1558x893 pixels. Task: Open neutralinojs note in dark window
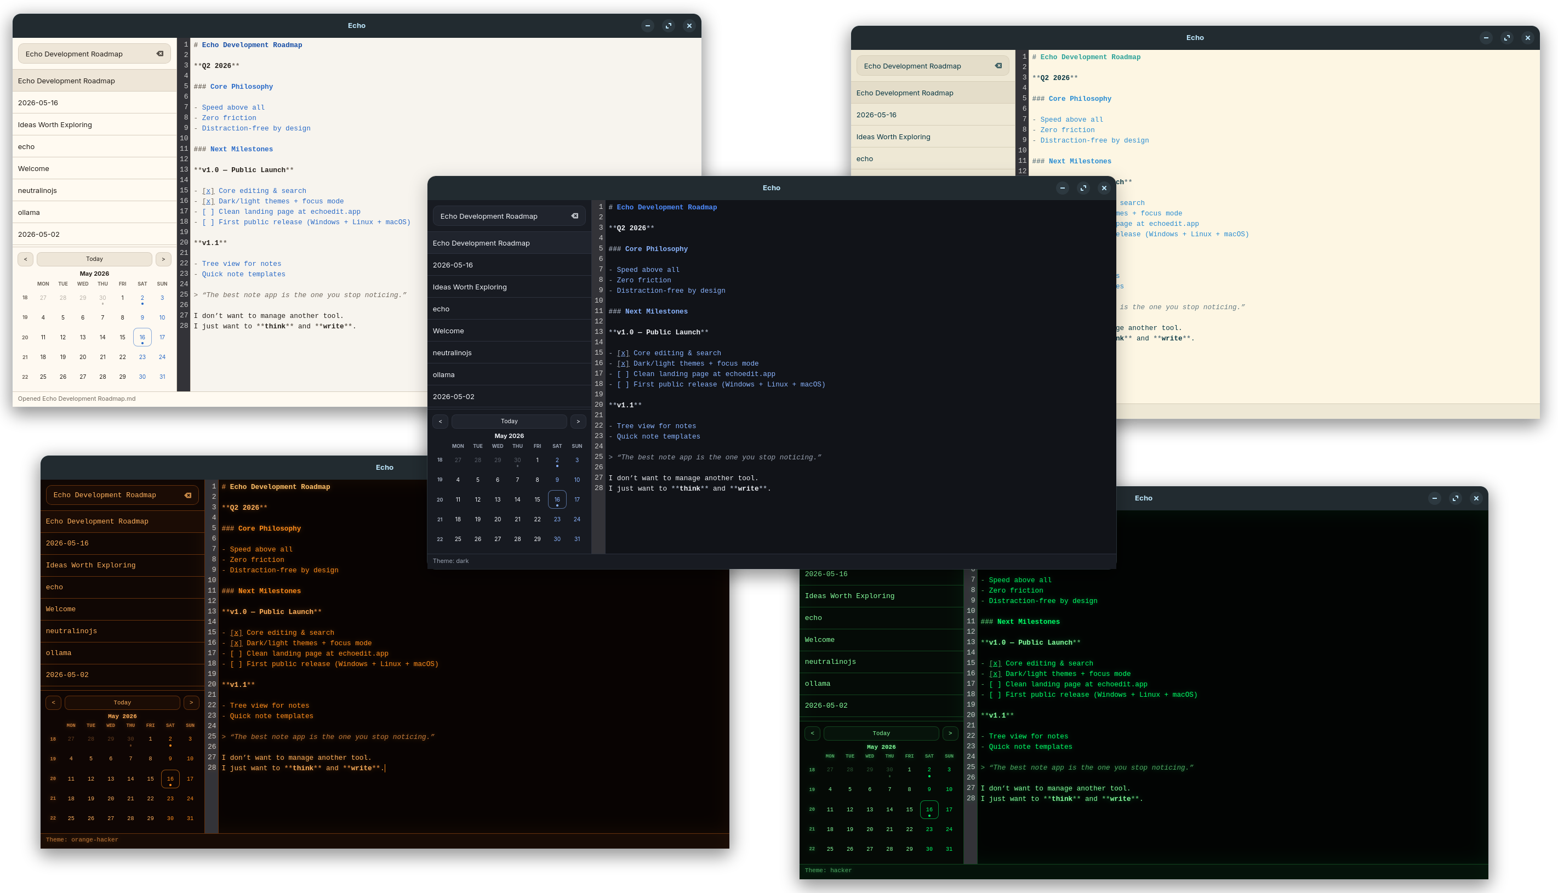click(509, 352)
